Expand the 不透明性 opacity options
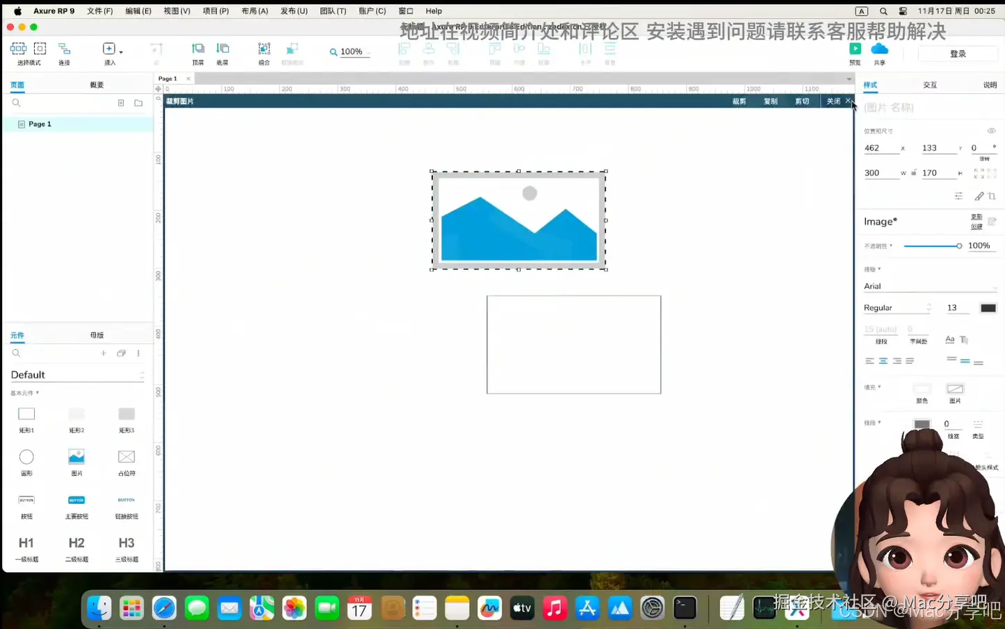Image resolution: width=1005 pixels, height=629 pixels. 879,246
